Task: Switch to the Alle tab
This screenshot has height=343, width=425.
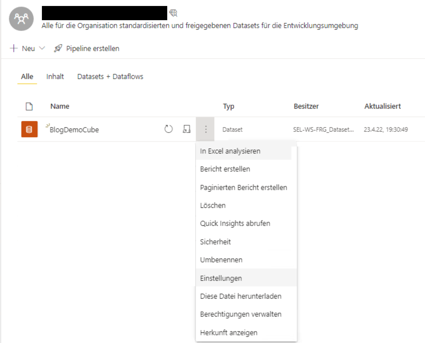Action: (x=27, y=77)
